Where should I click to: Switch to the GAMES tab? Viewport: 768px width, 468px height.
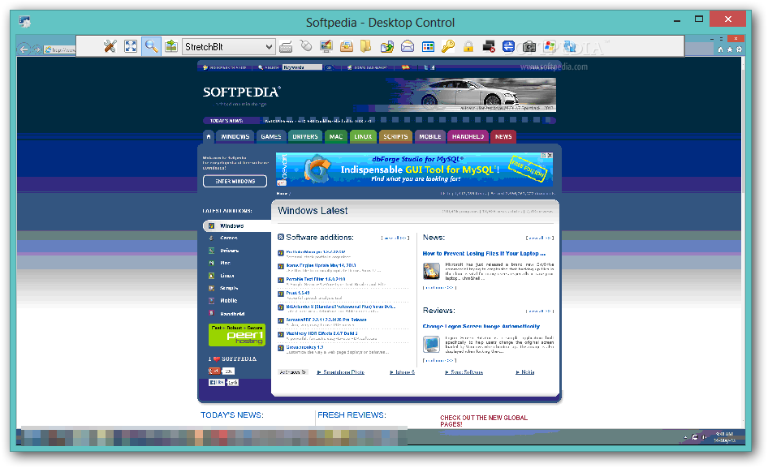pyautogui.click(x=271, y=136)
